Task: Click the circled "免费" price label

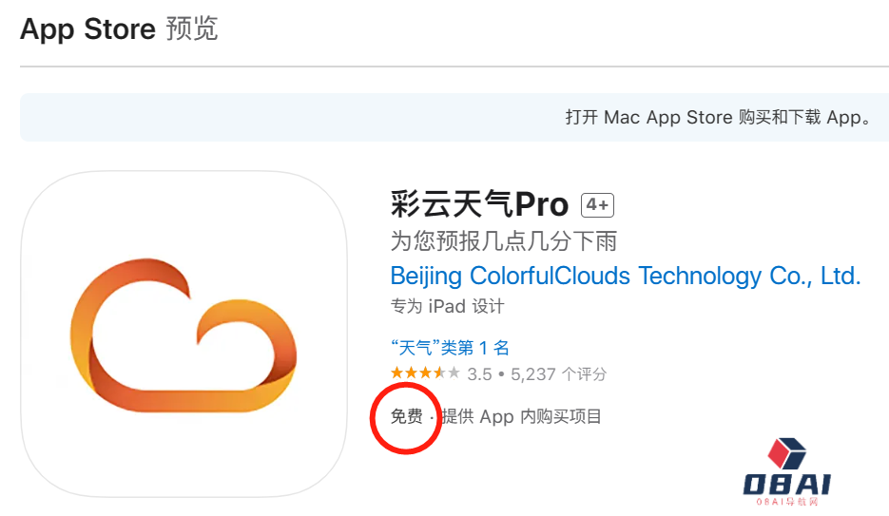Action: (407, 416)
